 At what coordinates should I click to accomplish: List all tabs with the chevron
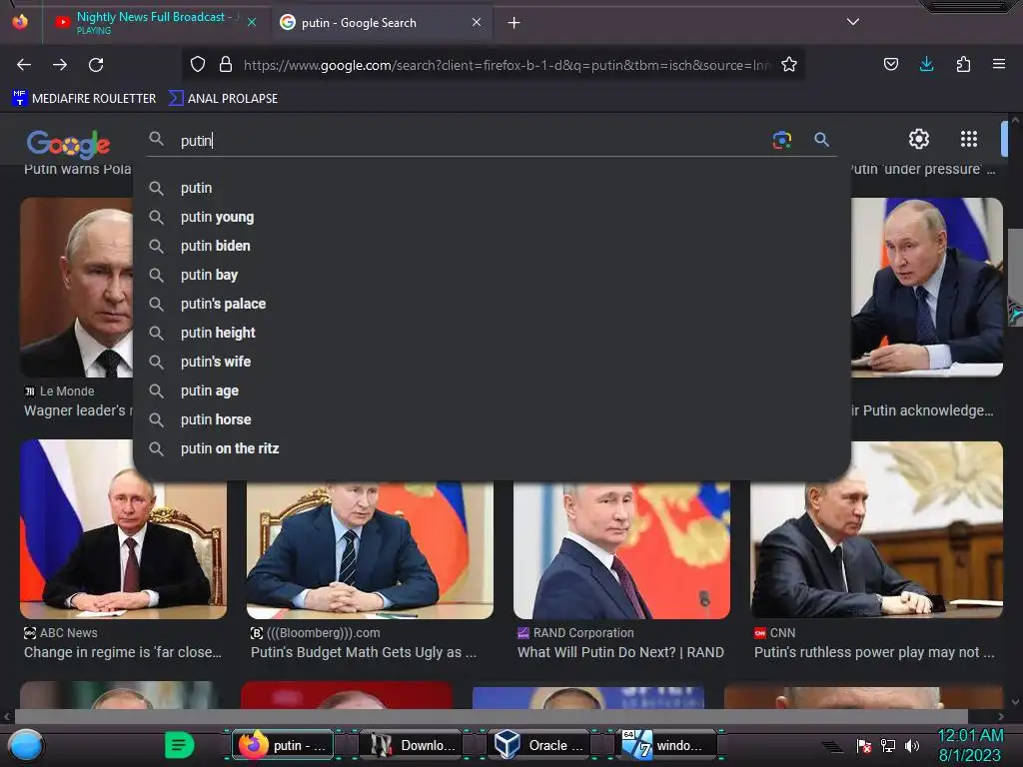853,22
